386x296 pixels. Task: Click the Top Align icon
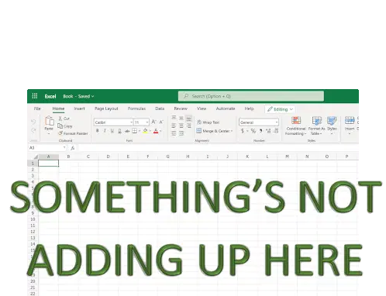(x=174, y=118)
